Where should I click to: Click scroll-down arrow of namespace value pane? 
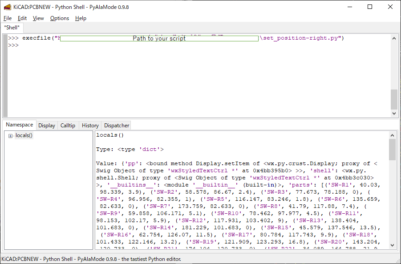(x=392, y=245)
